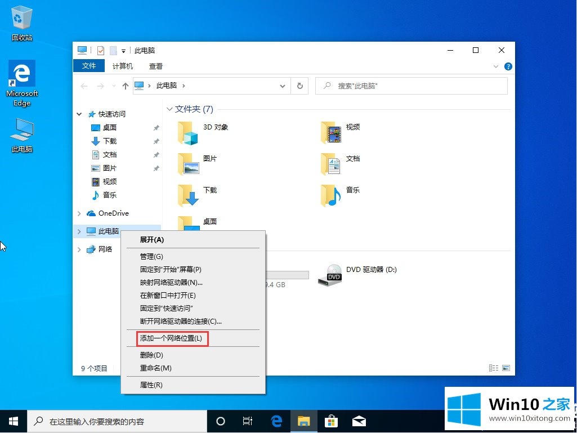
Task: Select 图片 in Quick access
Action: click(110, 168)
